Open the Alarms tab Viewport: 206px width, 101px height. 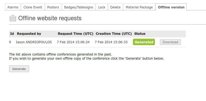click(x=13, y=7)
